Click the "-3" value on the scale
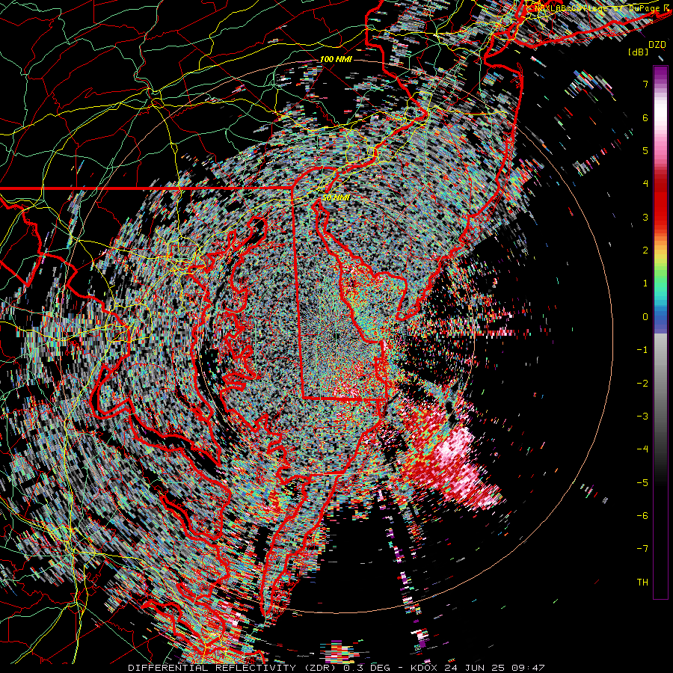This screenshot has height=673, width=673. click(642, 417)
